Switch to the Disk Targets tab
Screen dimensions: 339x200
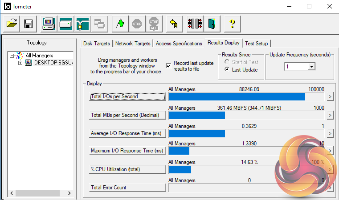pos(97,44)
